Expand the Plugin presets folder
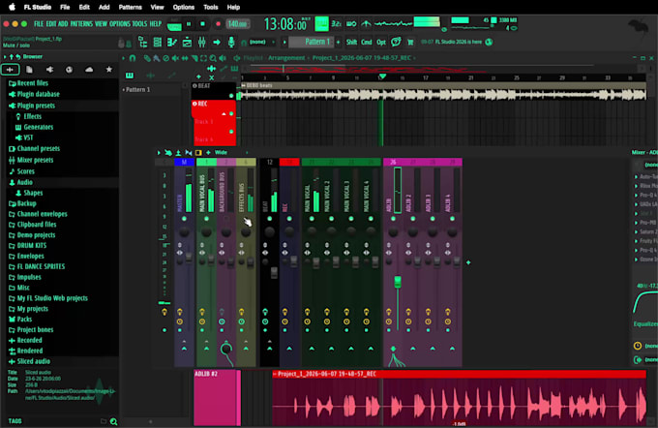The image size is (658, 428). pyautogui.click(x=32, y=106)
